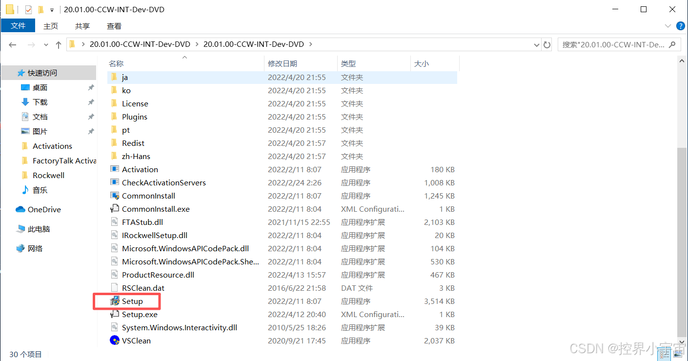Open the 文件 menu

click(x=18, y=26)
